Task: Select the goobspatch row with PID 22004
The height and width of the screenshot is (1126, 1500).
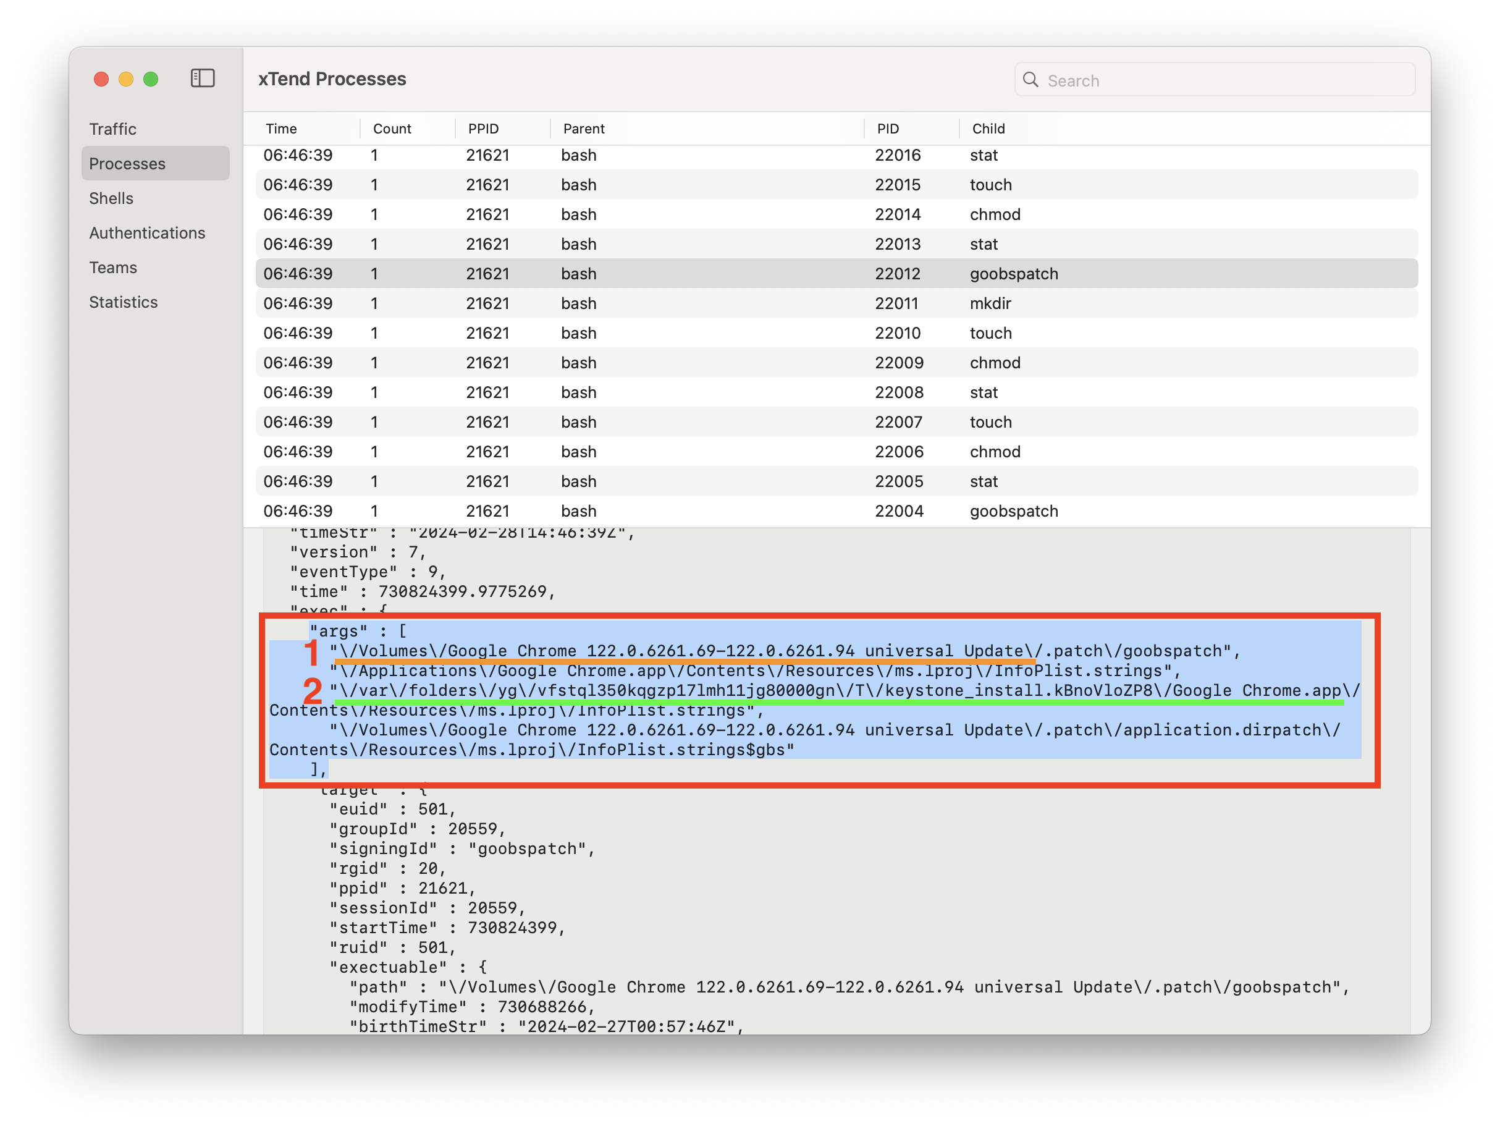Action: pos(835,510)
